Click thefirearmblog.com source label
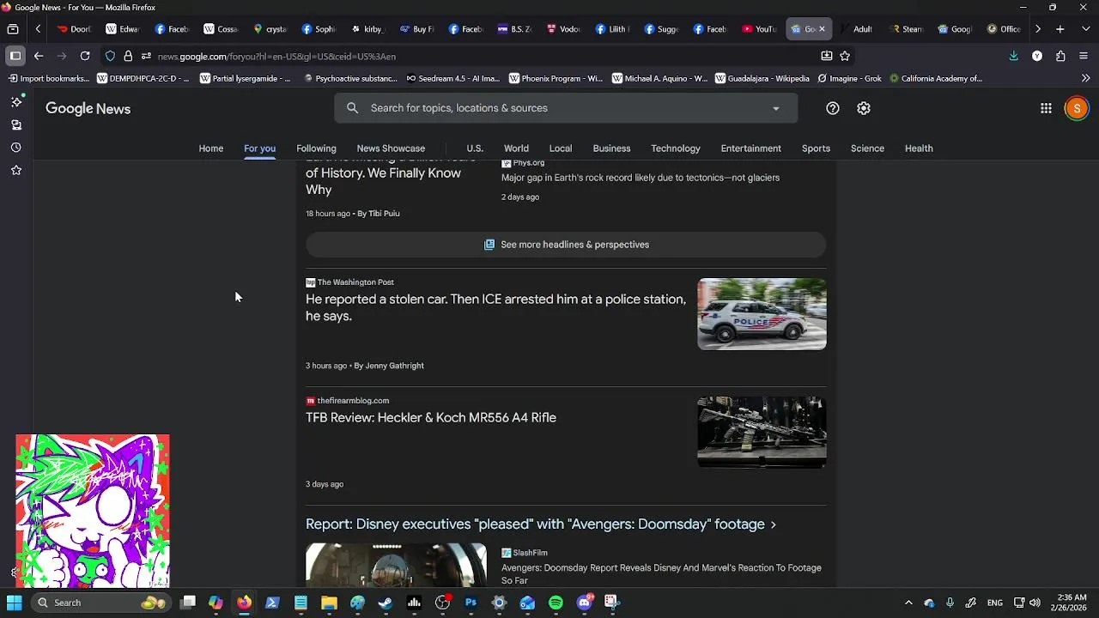The width and height of the screenshot is (1099, 618). point(353,401)
